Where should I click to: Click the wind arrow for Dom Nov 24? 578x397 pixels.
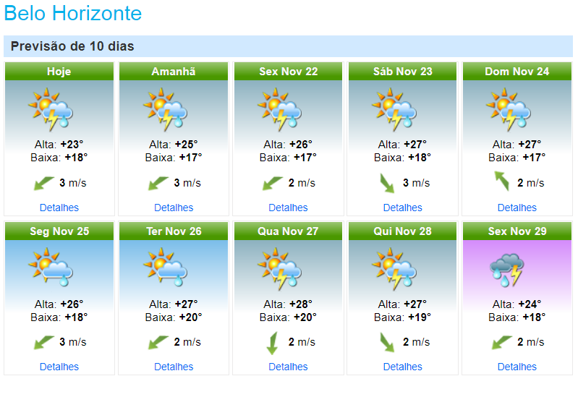[x=501, y=180]
